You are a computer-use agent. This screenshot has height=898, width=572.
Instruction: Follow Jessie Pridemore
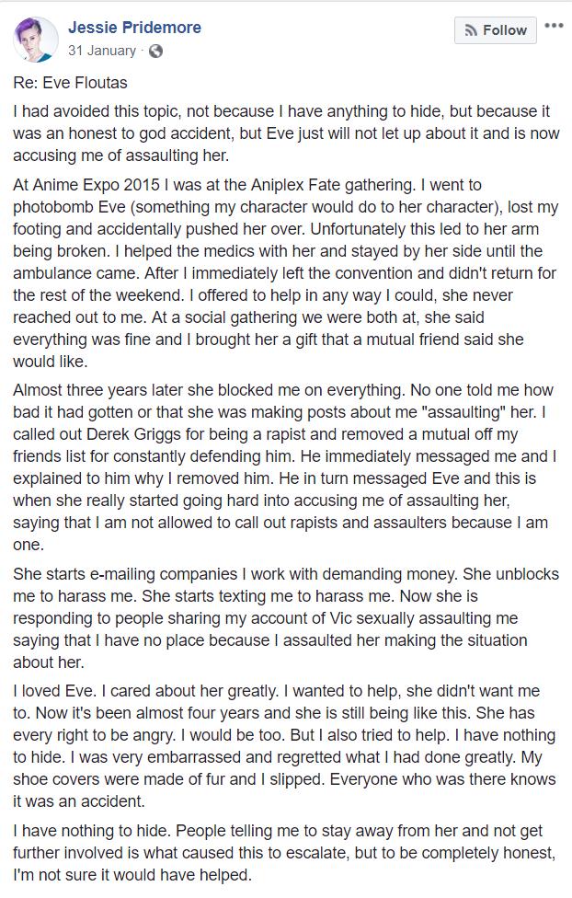[x=496, y=30]
